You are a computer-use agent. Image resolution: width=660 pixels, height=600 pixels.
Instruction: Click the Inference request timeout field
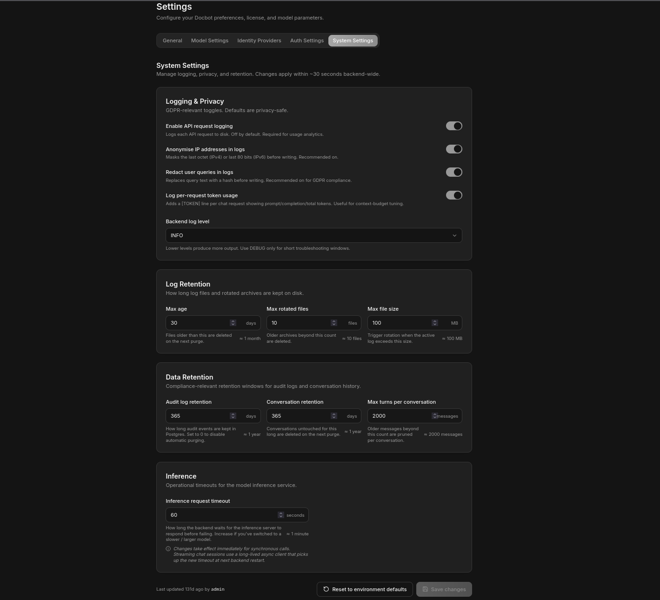click(237, 515)
